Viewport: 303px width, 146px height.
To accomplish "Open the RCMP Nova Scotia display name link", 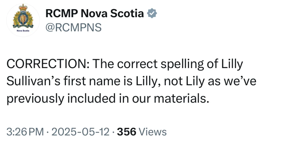I will 94,13.
